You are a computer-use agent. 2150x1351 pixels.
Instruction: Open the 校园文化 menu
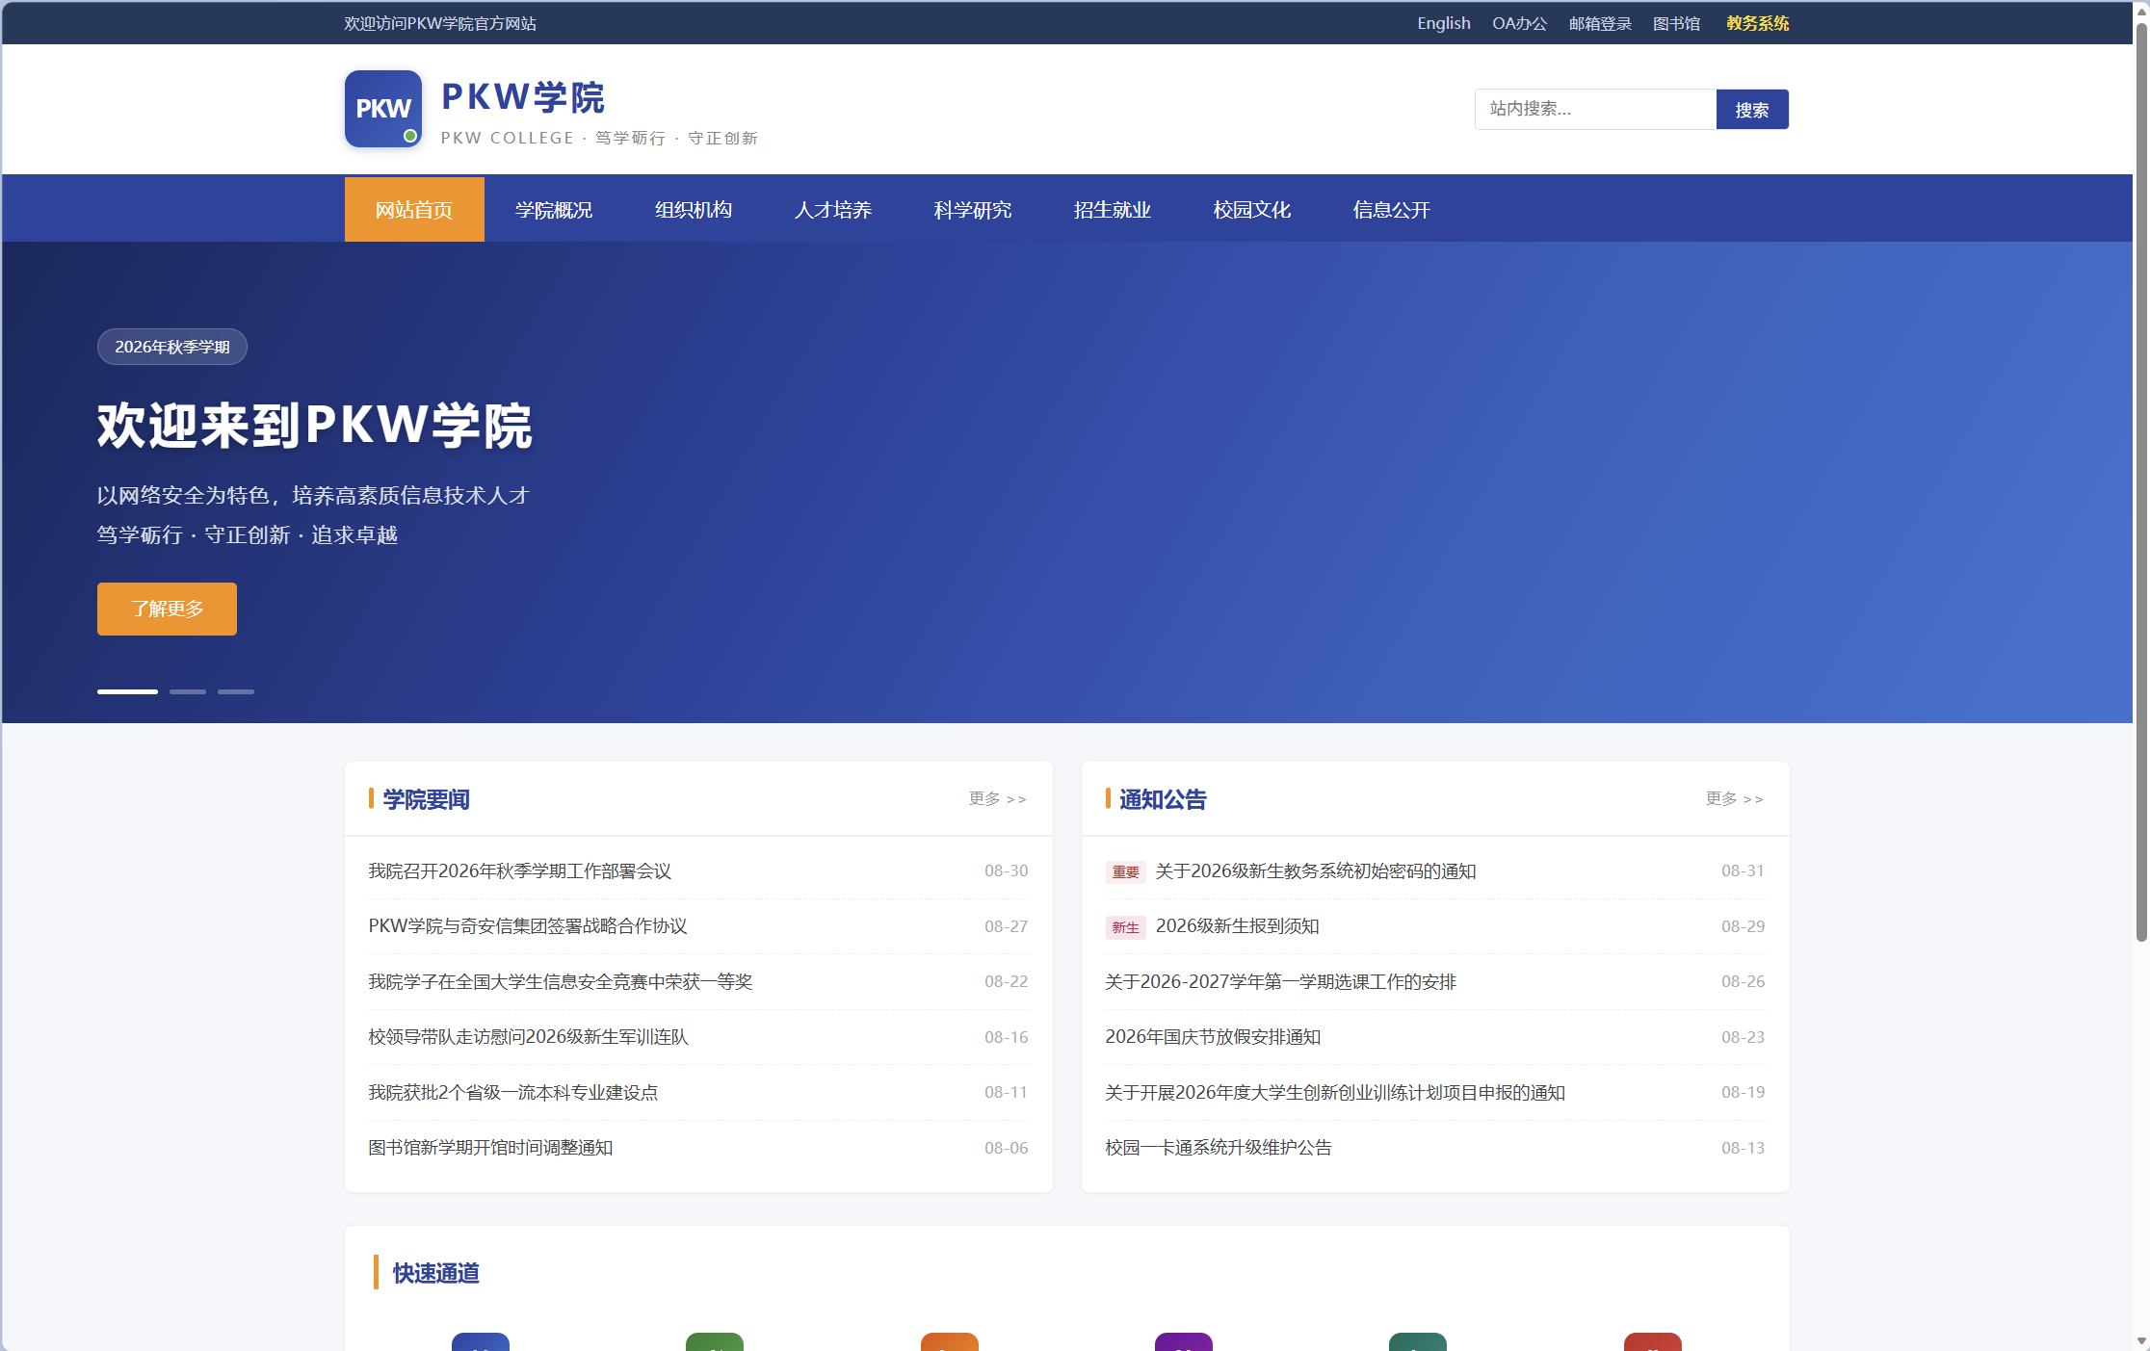1252,209
